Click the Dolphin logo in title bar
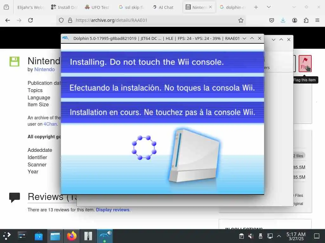The image size is (325, 243). (65, 38)
